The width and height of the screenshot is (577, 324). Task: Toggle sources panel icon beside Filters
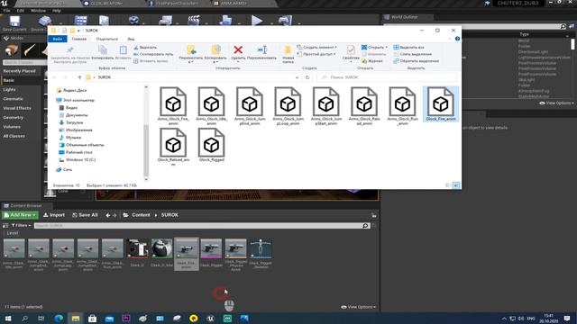click(5, 226)
